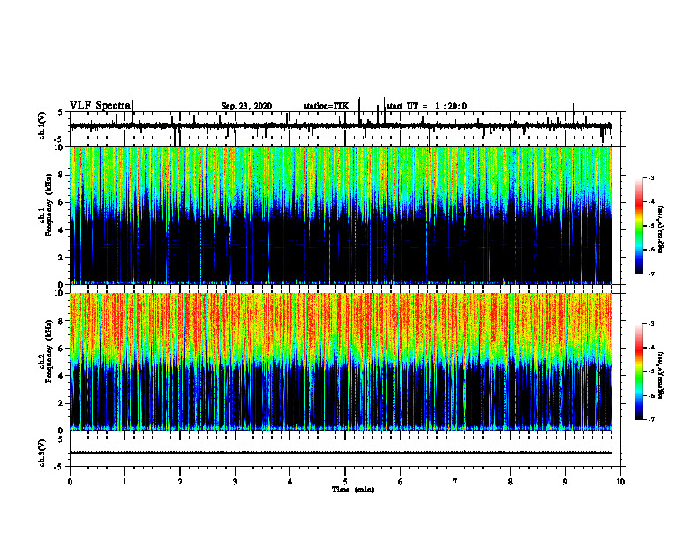
Task: Click the time axis tick label "8"
Action: [510, 482]
